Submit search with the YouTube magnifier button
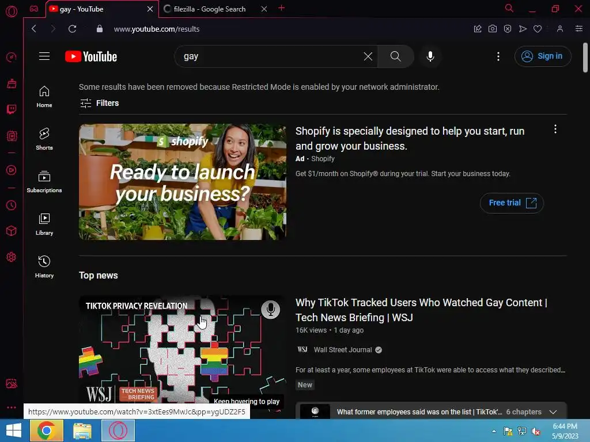 [395, 56]
